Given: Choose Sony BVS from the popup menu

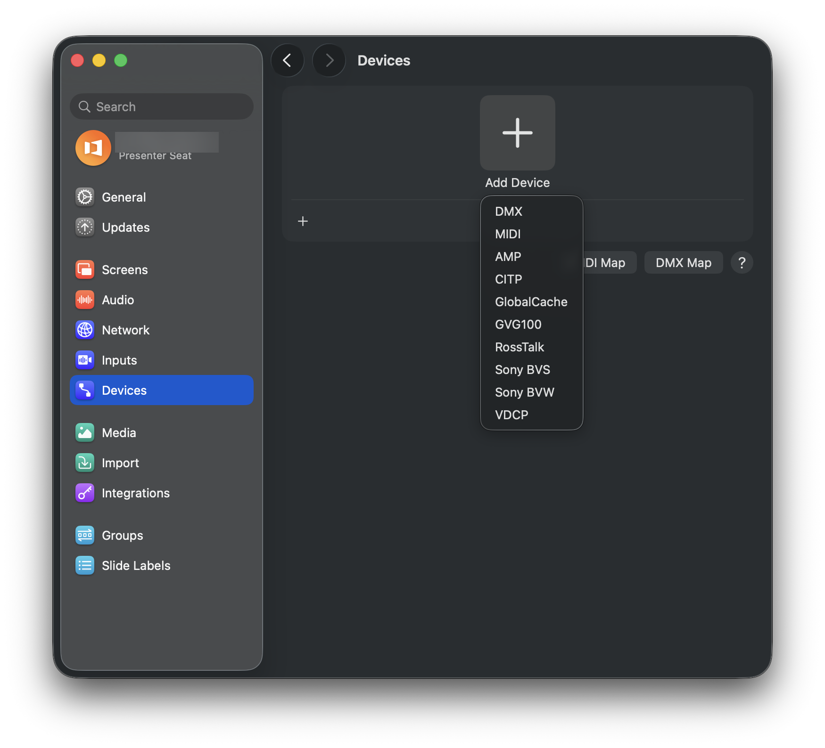Looking at the screenshot, I should click(x=532, y=370).
